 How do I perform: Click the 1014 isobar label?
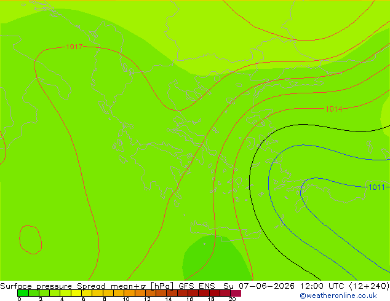click(334, 109)
